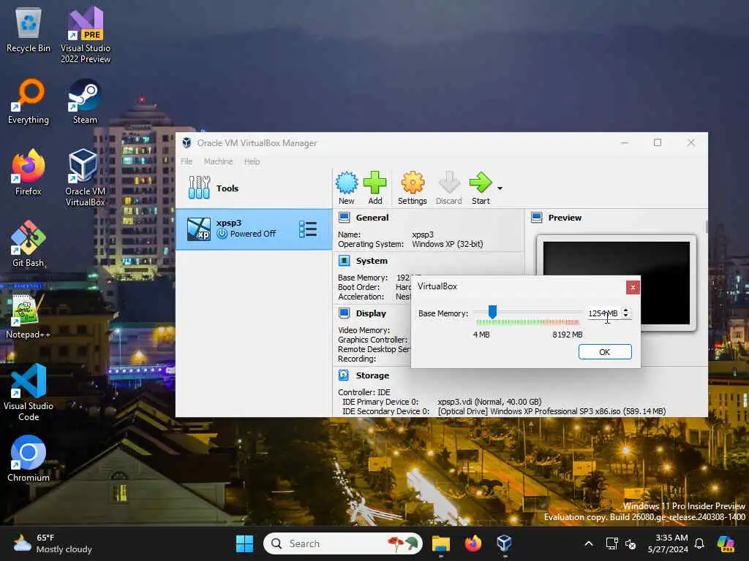Open the Windows Start menu

[x=244, y=543]
